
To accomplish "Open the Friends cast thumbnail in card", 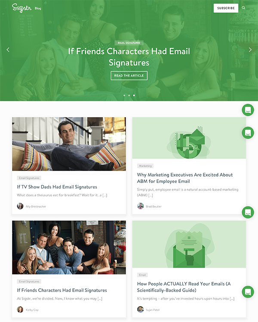I will point(69,248).
